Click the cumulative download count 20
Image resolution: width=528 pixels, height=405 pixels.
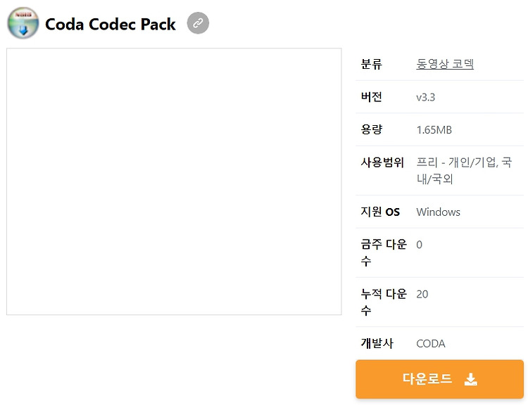tap(422, 295)
